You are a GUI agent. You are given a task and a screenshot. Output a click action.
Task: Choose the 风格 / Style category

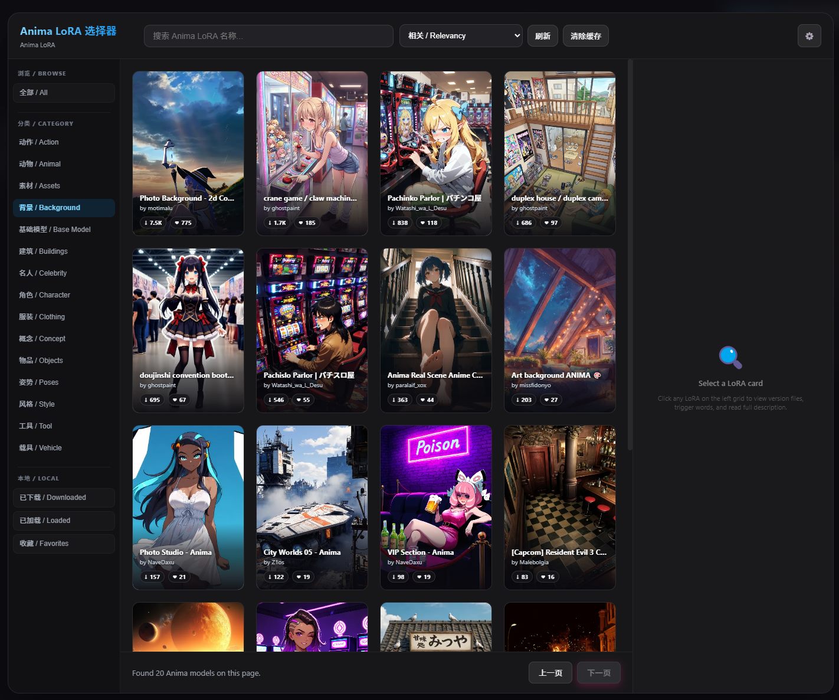64,404
